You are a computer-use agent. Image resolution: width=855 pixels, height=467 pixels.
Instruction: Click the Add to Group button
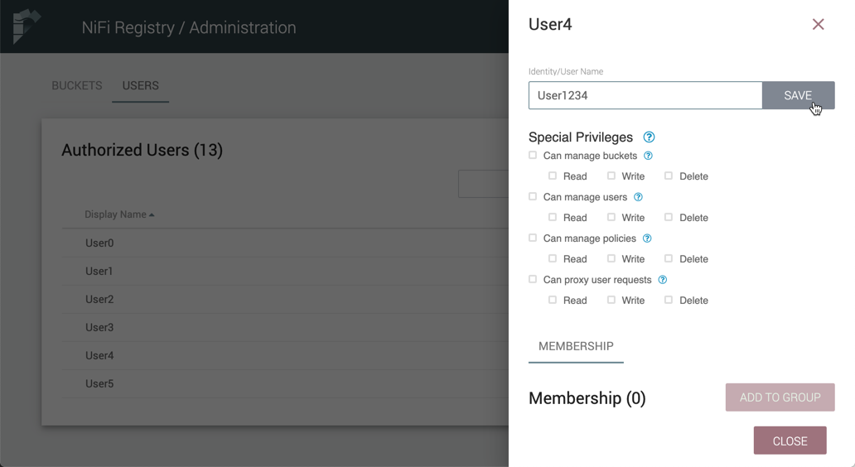(x=780, y=397)
